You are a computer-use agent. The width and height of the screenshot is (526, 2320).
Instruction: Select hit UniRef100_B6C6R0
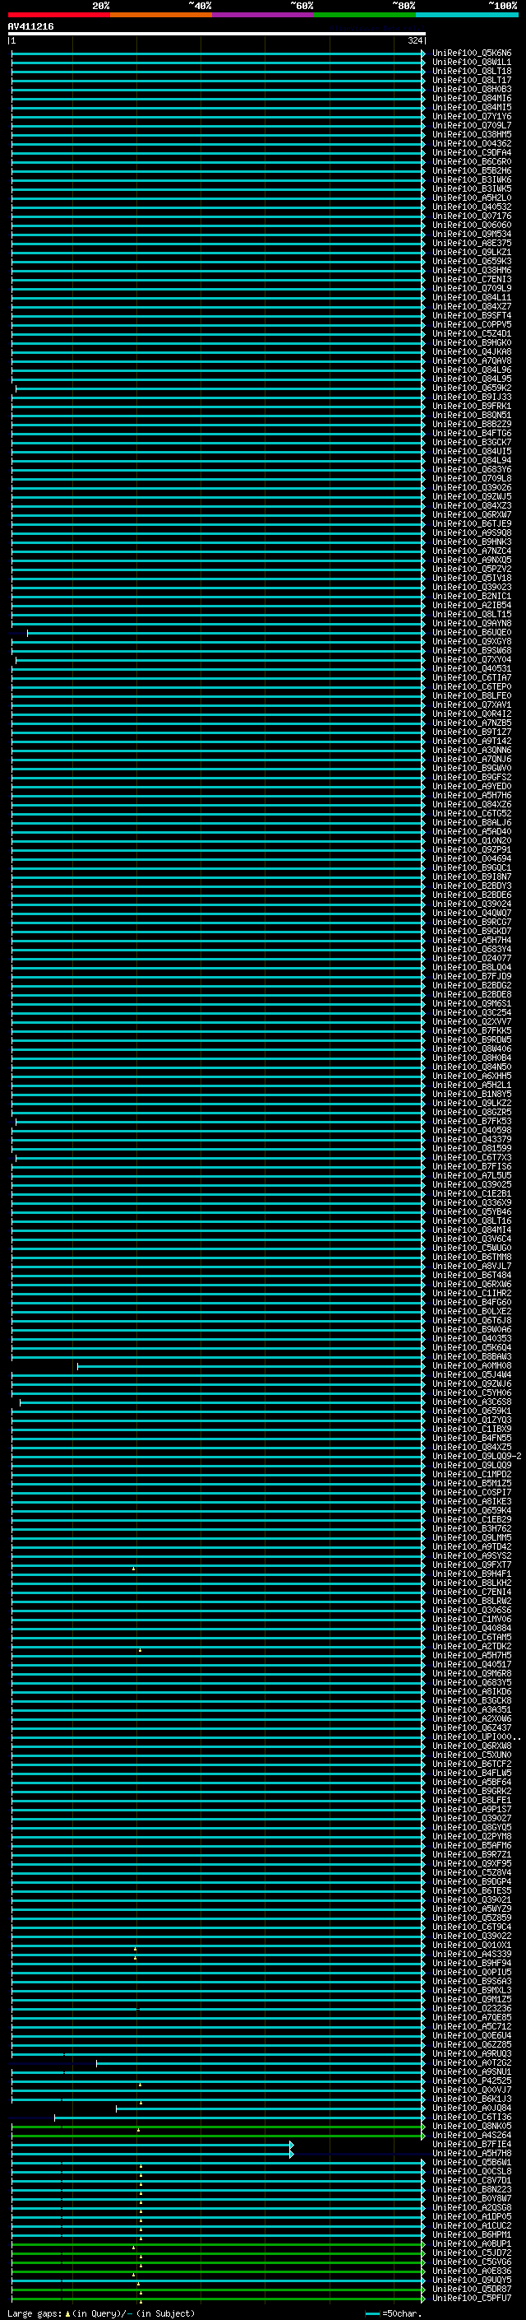[x=471, y=161]
